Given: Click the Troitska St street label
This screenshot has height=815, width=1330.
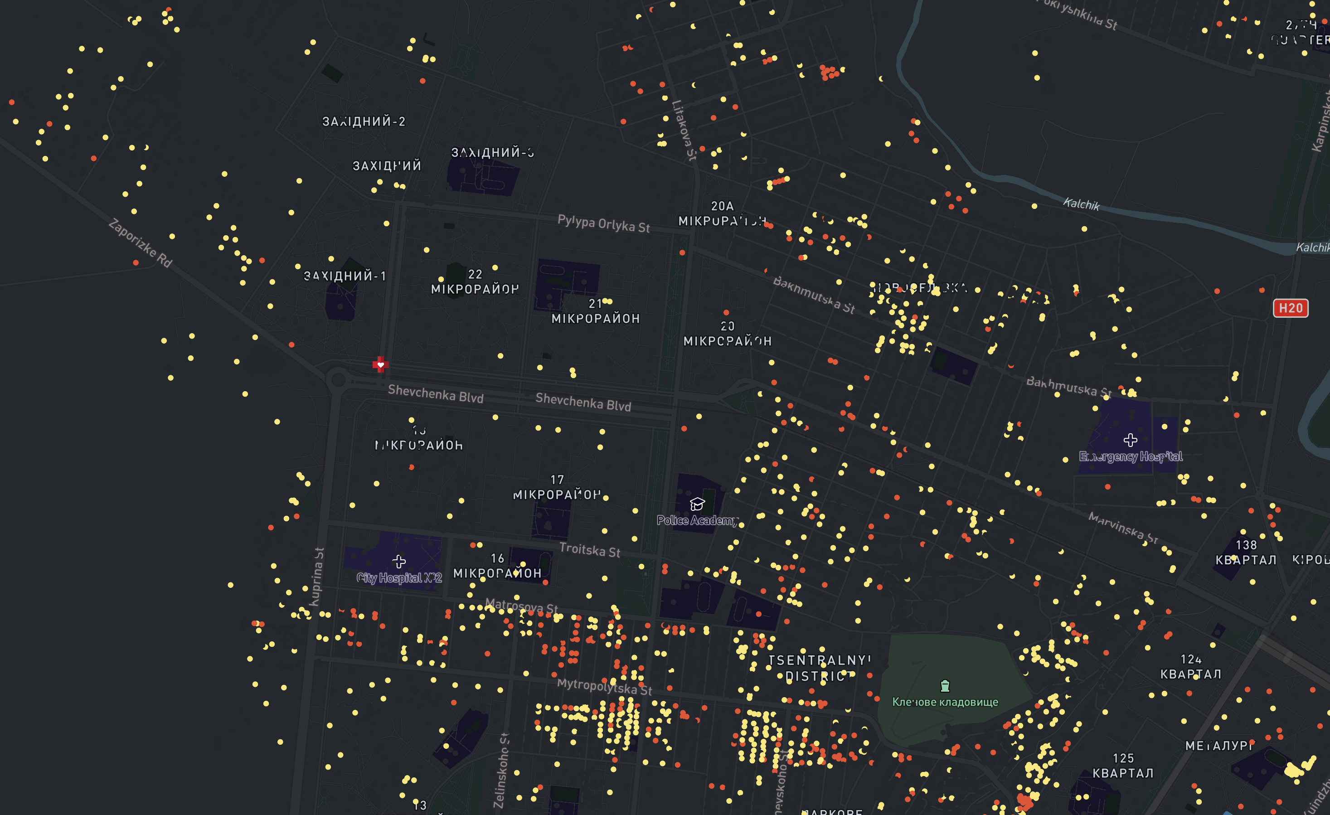Looking at the screenshot, I should pyautogui.click(x=589, y=549).
